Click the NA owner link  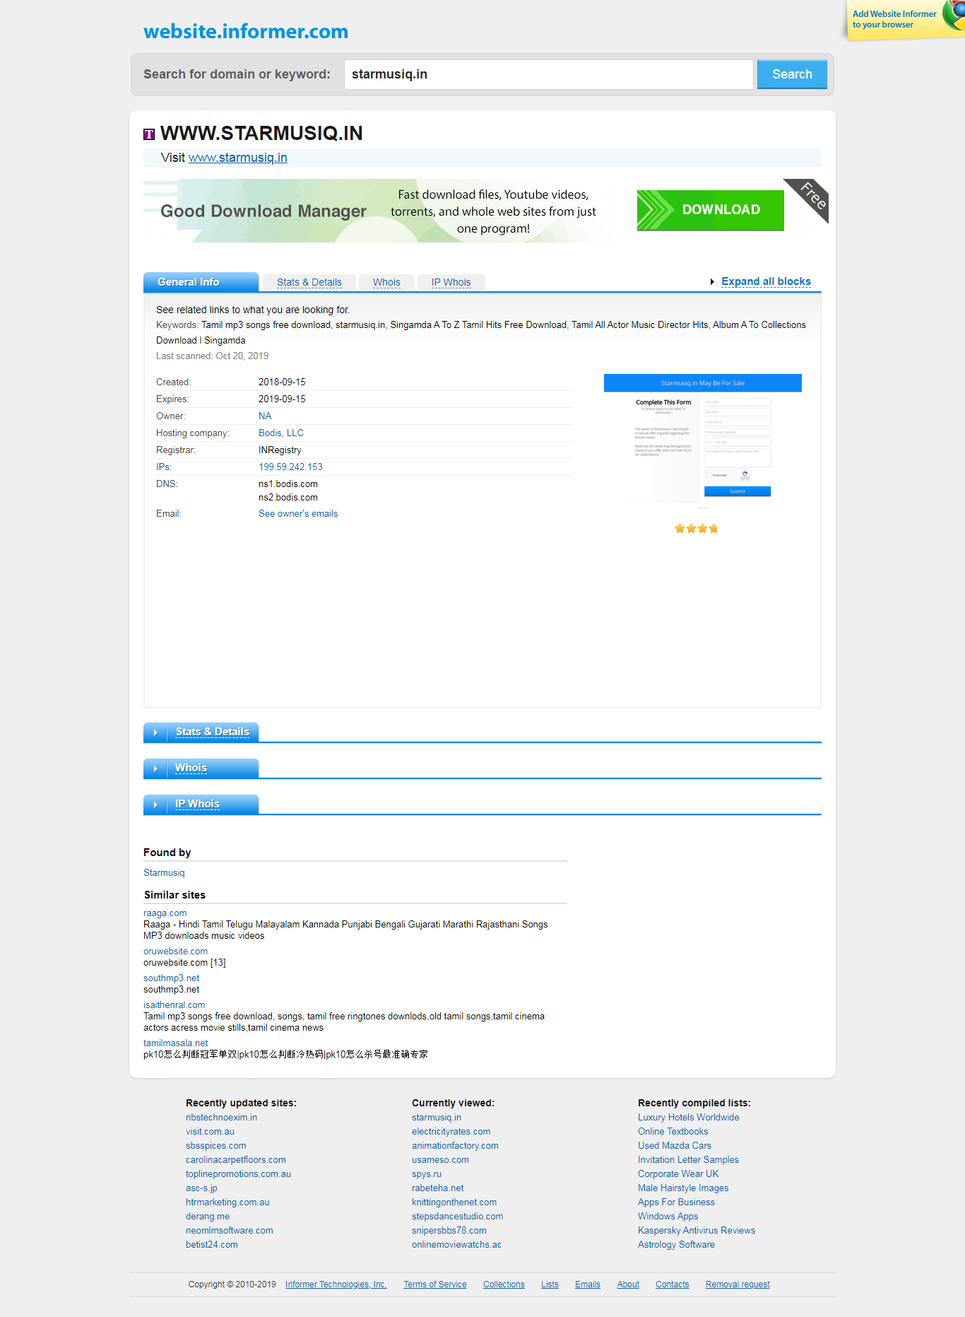pos(265,416)
